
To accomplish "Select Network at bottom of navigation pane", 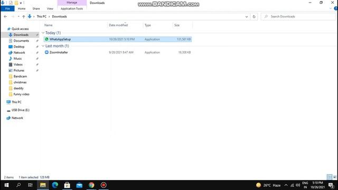I will (x=17, y=118).
